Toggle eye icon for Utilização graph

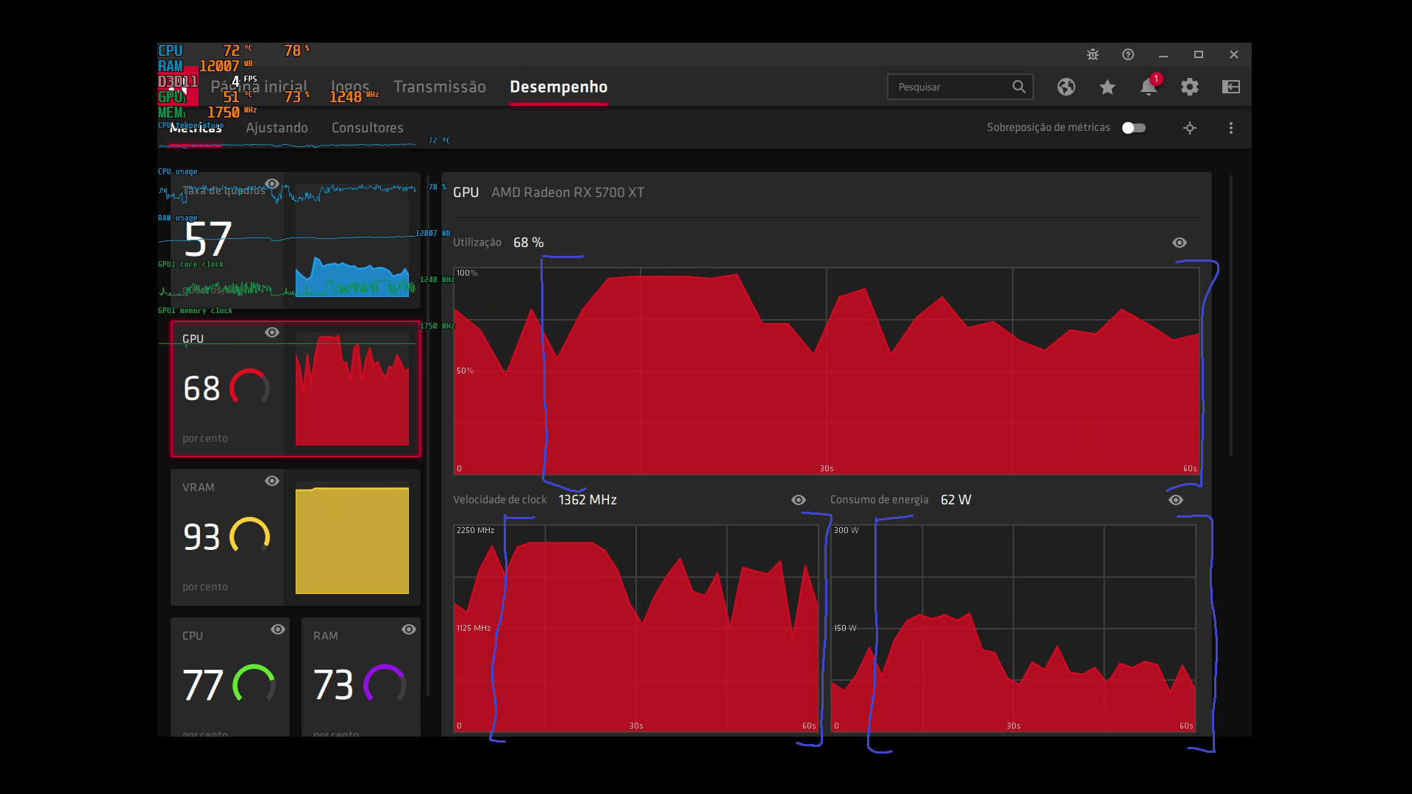(x=1180, y=243)
